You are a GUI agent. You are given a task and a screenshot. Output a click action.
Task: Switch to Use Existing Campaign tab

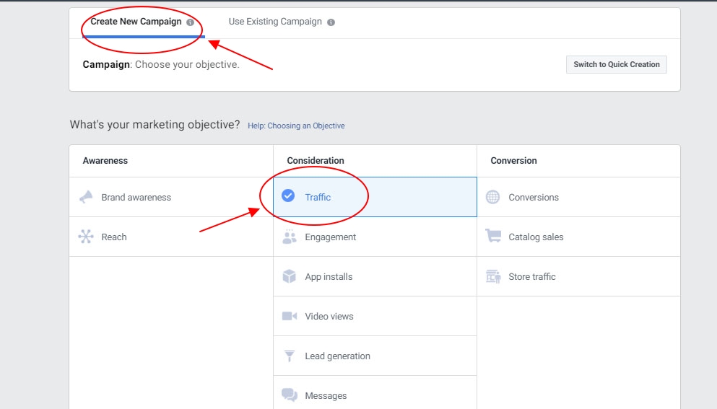(x=275, y=22)
